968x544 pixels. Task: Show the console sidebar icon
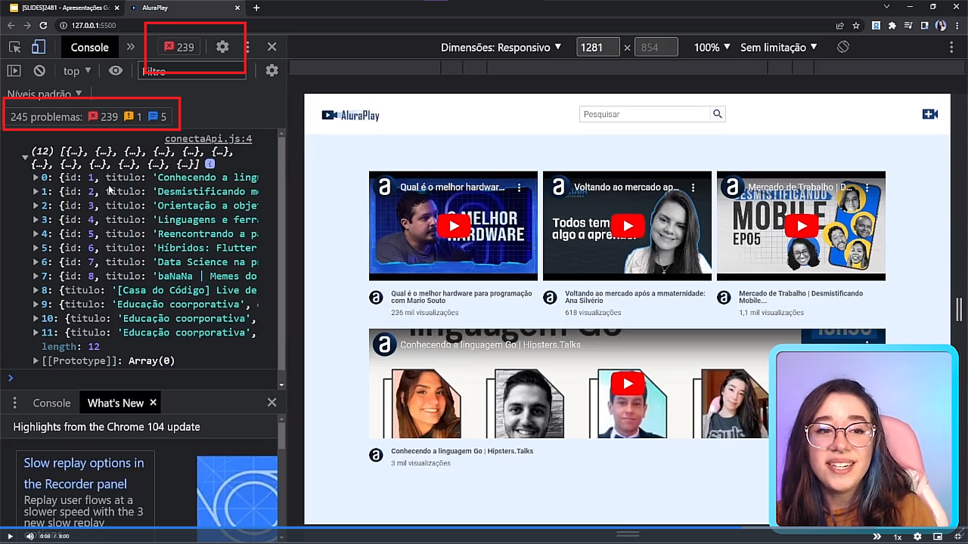point(14,71)
